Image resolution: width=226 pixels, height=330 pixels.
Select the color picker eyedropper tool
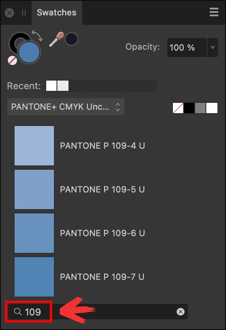(56, 39)
